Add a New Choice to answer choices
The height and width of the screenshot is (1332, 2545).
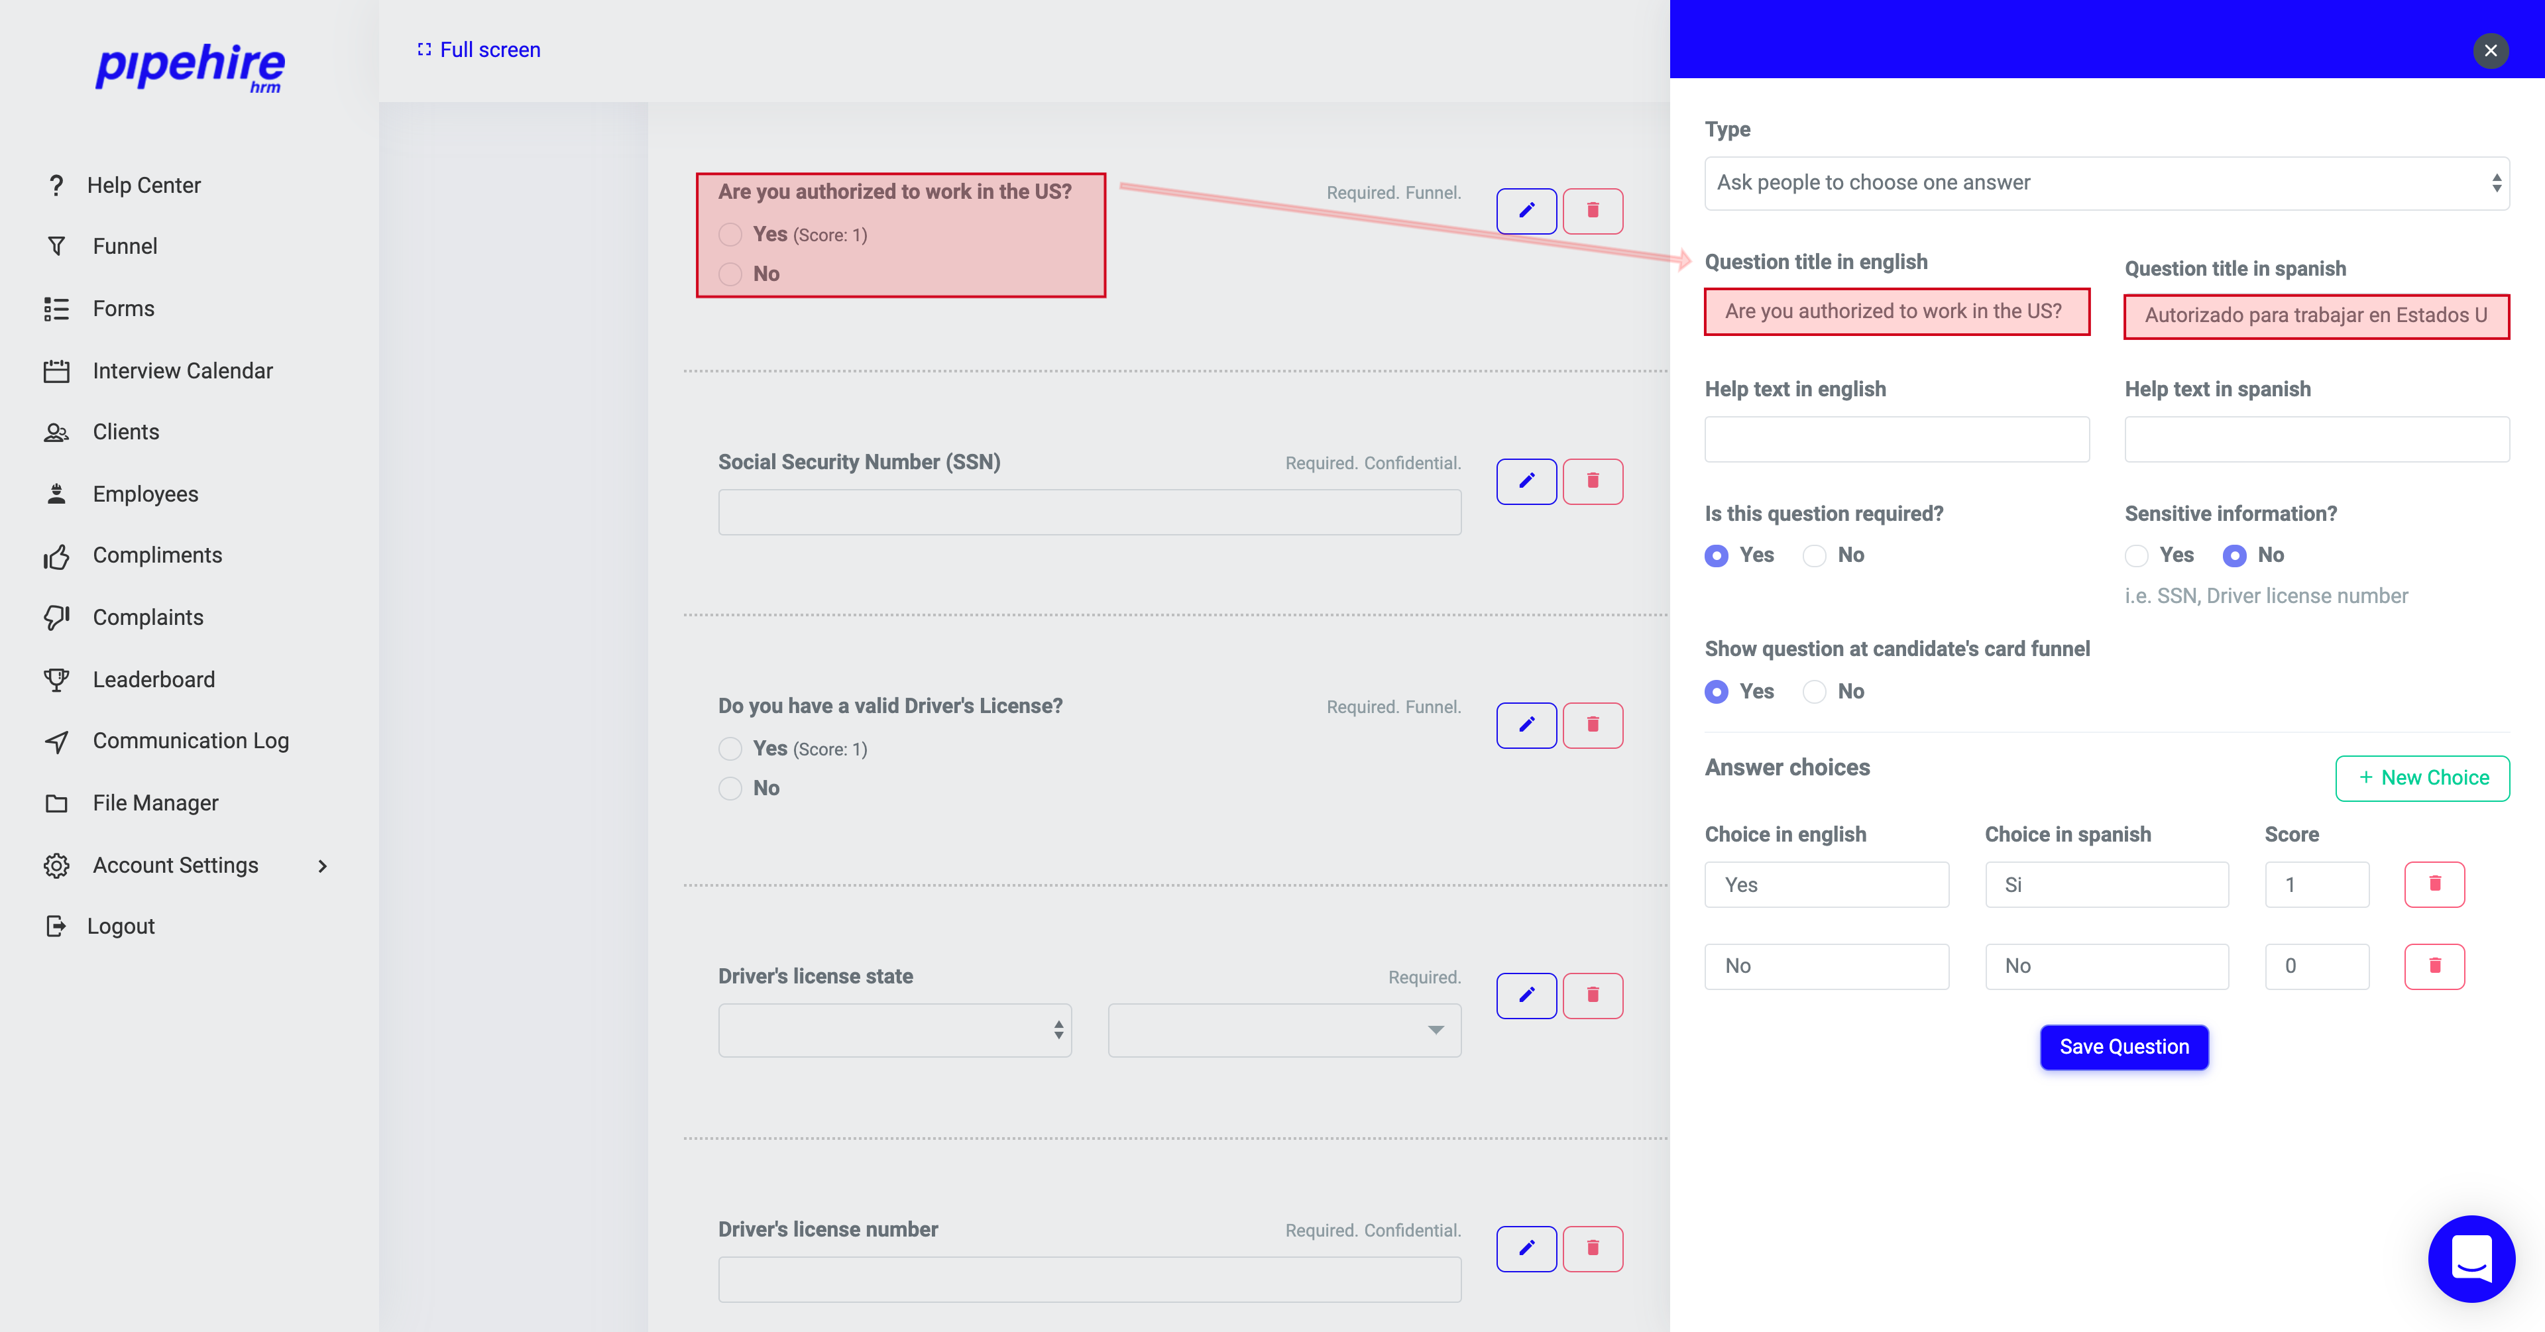2422,777
